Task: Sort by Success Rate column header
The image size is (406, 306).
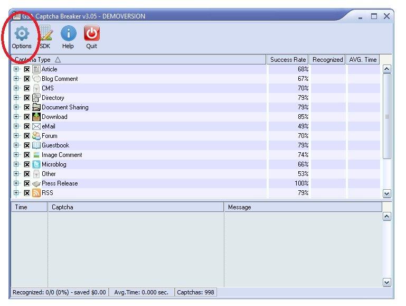Action: click(x=288, y=60)
